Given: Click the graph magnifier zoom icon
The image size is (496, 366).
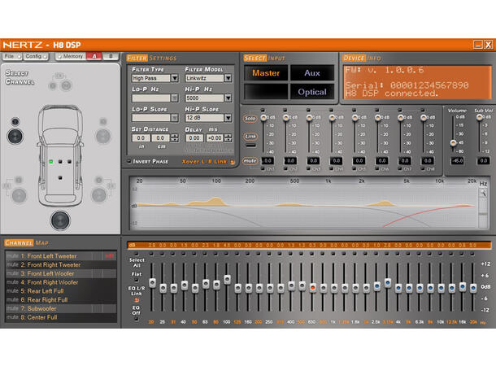Looking at the screenshot, I should point(483,193).
